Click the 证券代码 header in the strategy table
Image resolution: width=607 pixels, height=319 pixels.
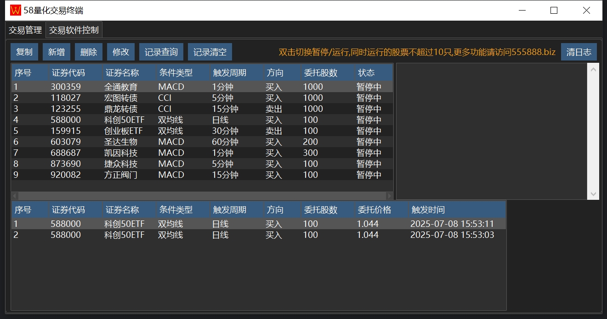[x=68, y=72]
